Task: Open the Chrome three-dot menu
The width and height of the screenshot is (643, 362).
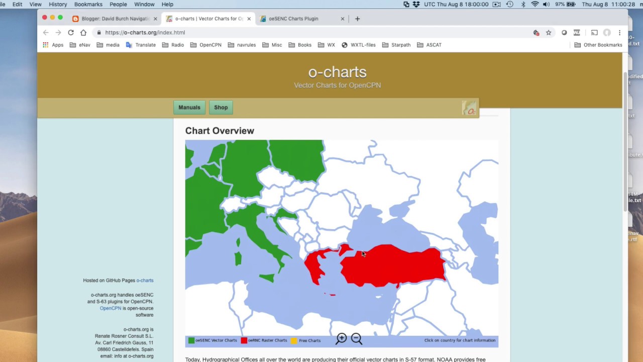Action: click(x=619, y=33)
